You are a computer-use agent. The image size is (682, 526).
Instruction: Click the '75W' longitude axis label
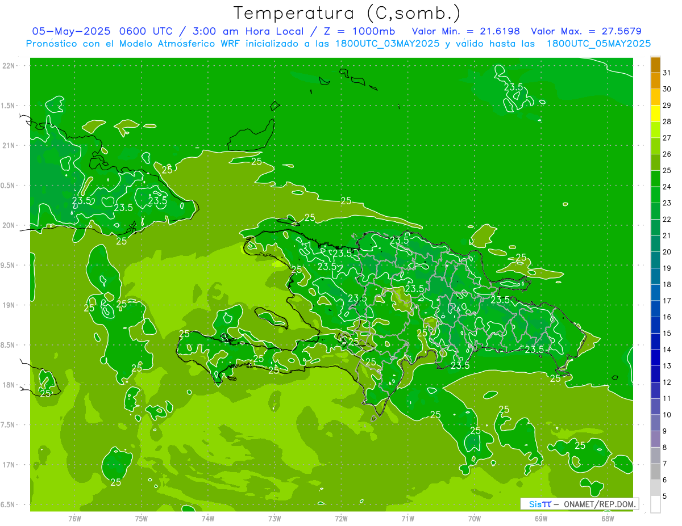142,518
